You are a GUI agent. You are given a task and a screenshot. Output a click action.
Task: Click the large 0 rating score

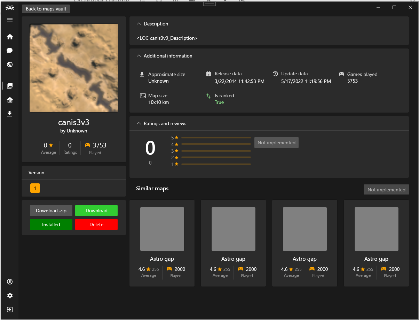point(150,148)
